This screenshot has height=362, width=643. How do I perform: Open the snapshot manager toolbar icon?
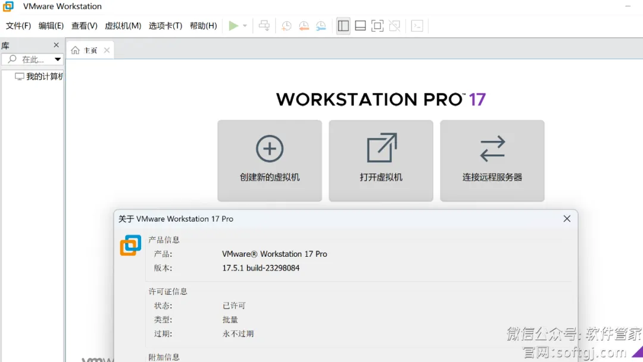(x=321, y=26)
